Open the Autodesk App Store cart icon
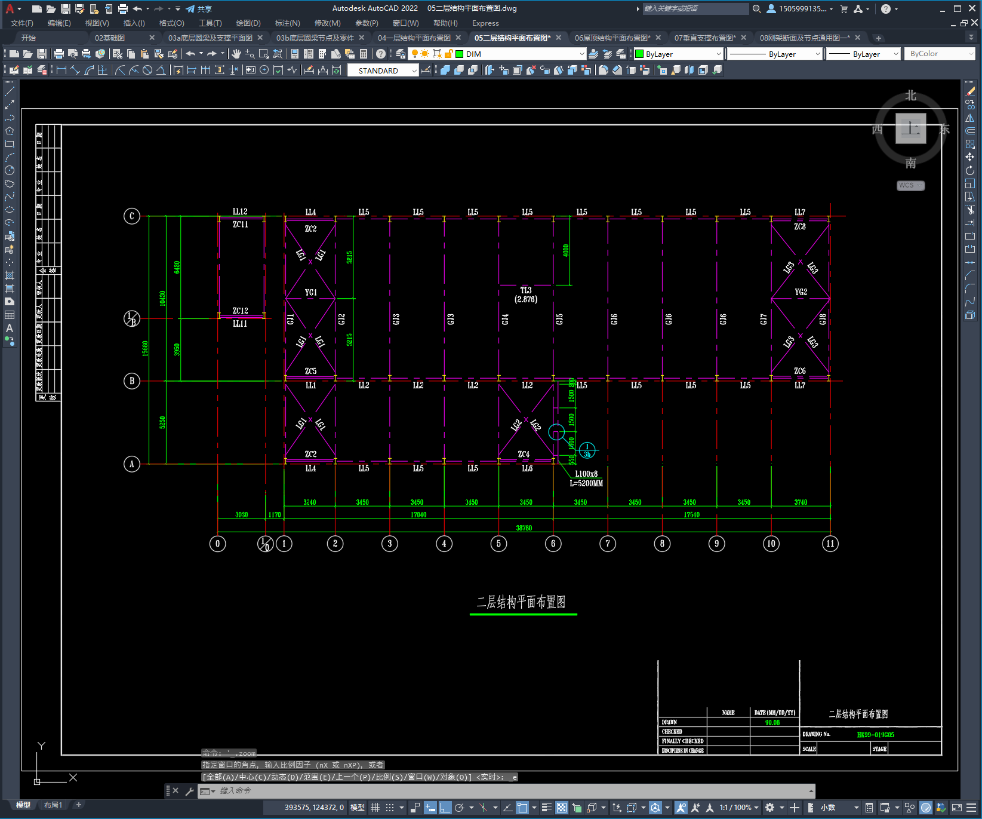The height and width of the screenshot is (819, 982). [844, 8]
